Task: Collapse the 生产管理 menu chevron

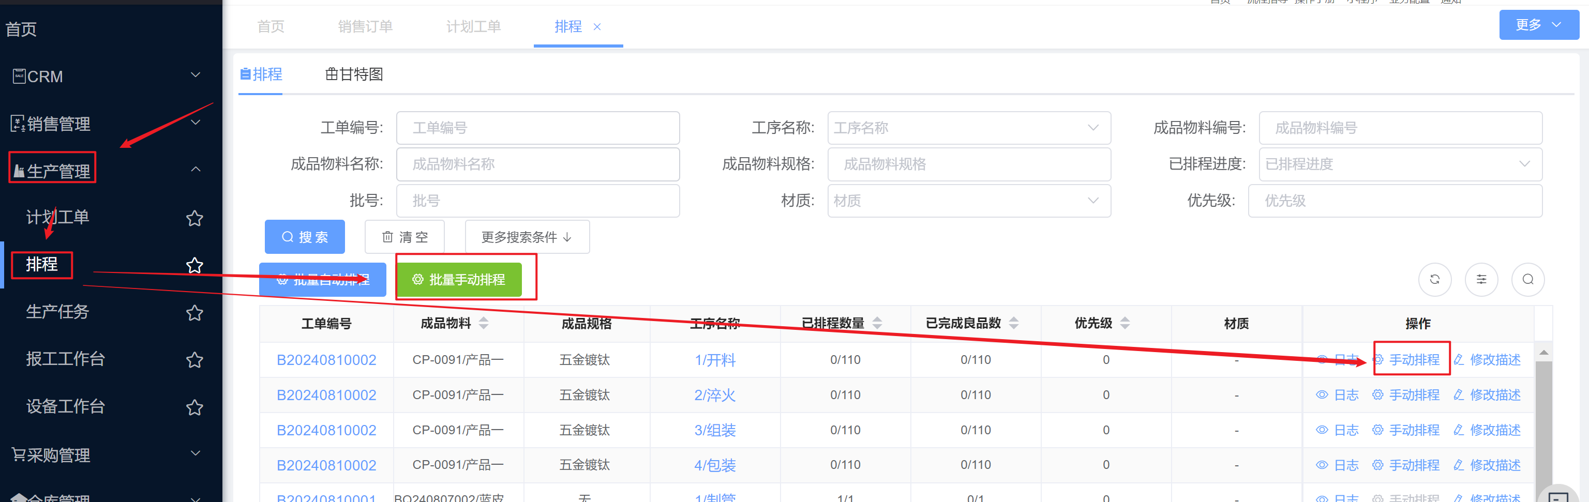Action: [x=196, y=170]
